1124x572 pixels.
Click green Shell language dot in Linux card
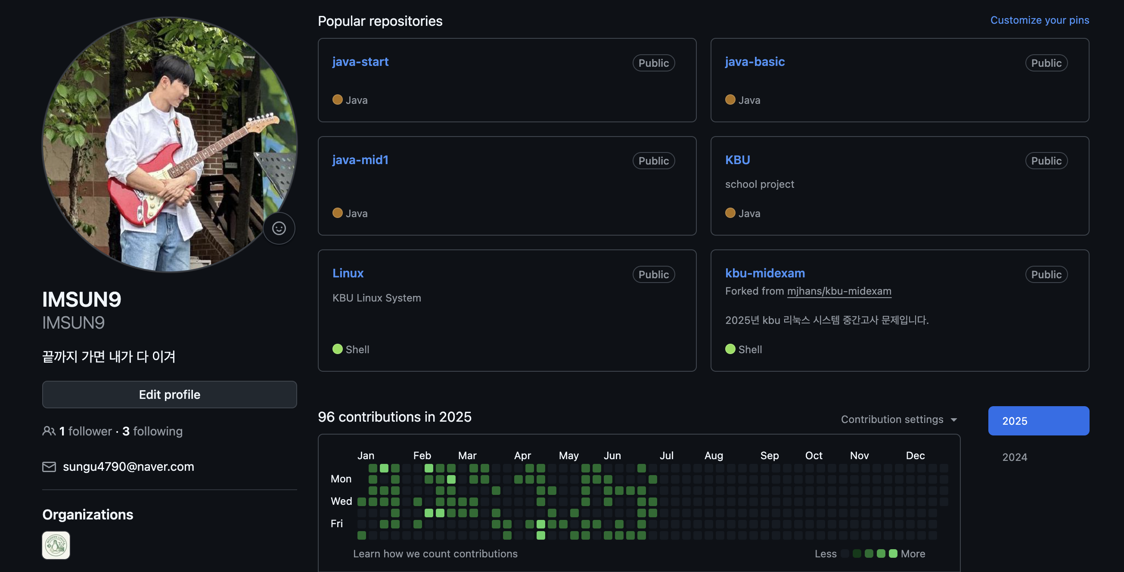pyautogui.click(x=337, y=349)
